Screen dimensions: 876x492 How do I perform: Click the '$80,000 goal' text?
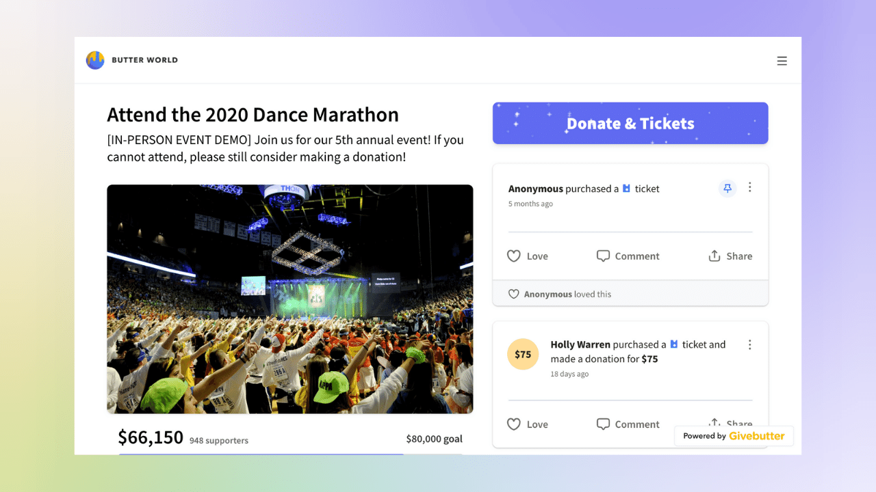point(434,439)
